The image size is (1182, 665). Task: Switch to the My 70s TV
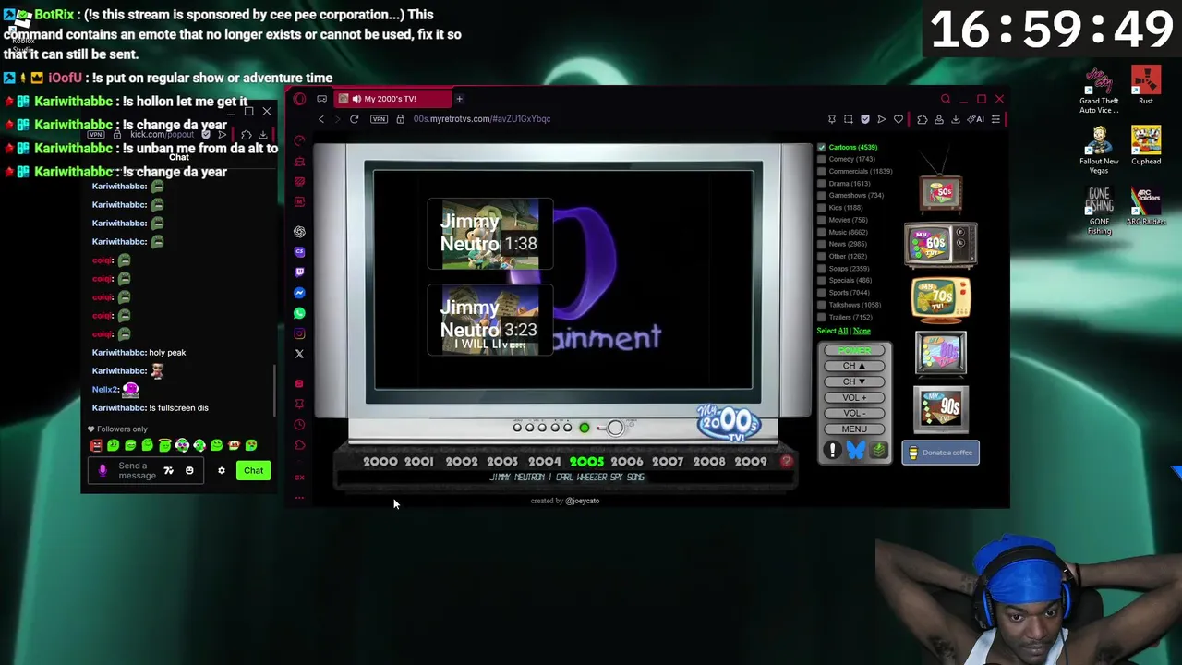pyautogui.click(x=940, y=299)
